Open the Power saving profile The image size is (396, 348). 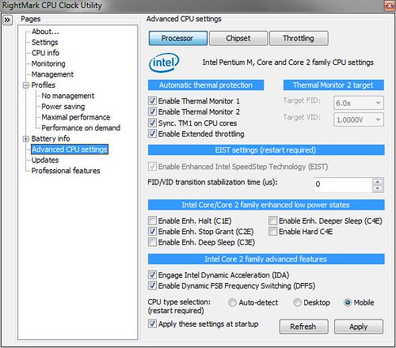pyautogui.click(x=63, y=107)
